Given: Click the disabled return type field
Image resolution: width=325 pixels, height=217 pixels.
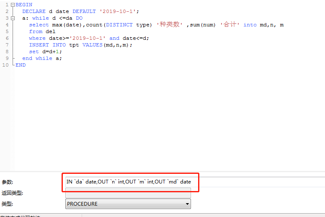Looking at the screenshot, I should pyautogui.click(x=128, y=193).
